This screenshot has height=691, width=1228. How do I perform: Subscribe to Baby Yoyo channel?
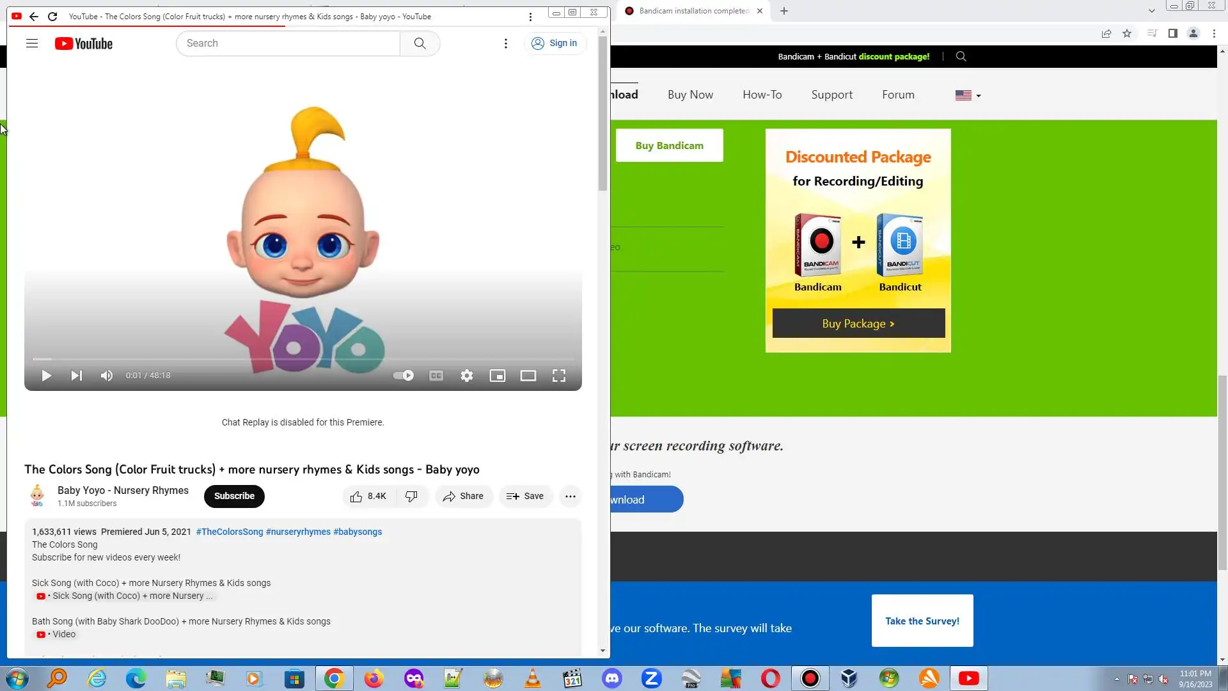click(234, 496)
